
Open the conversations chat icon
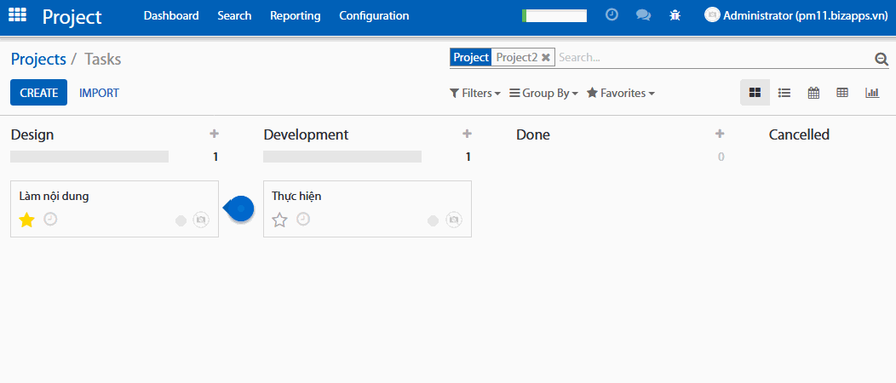(643, 15)
